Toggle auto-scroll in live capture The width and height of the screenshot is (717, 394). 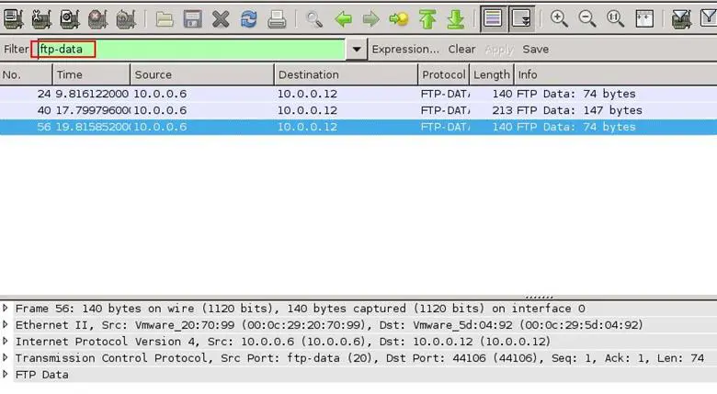[521, 18]
